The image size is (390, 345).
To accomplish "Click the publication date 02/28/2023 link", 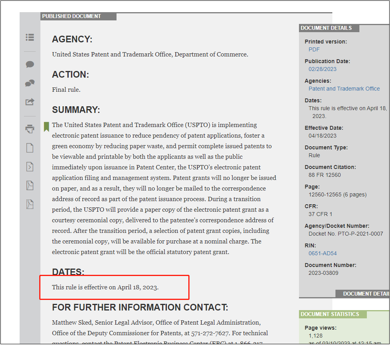I will (322, 69).
